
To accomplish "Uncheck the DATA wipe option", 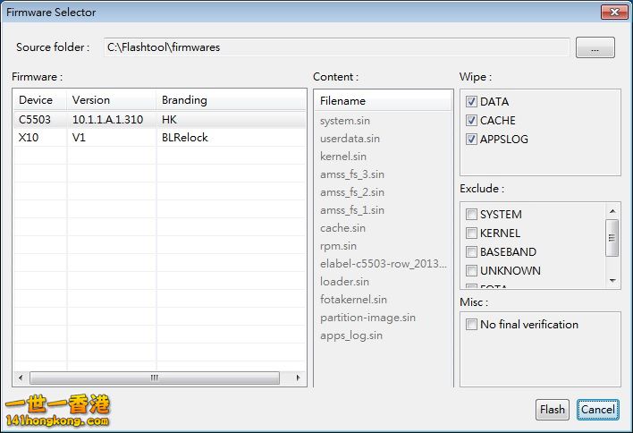I will (471, 102).
